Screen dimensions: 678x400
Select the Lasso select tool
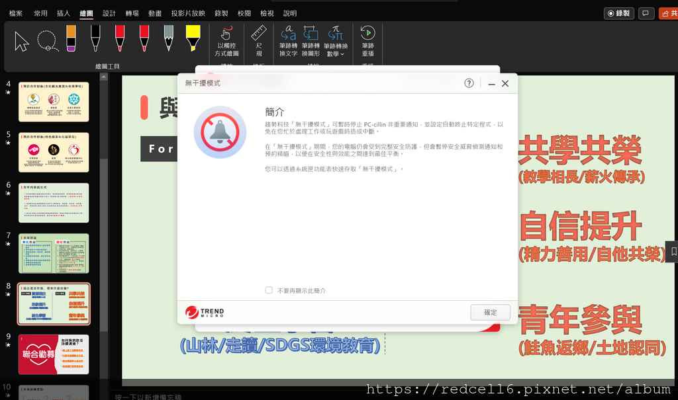(47, 40)
